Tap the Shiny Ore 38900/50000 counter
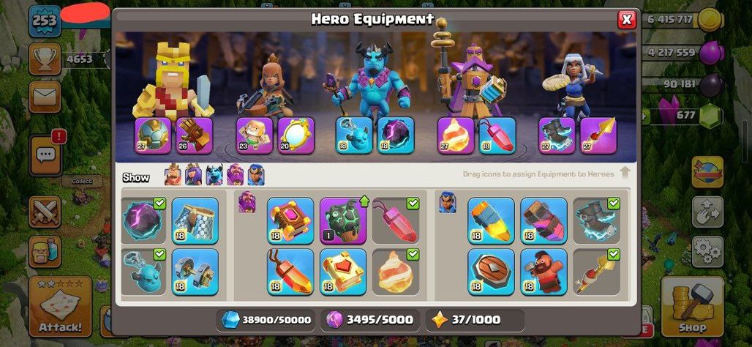The width and height of the screenshot is (752, 347). click(266, 320)
